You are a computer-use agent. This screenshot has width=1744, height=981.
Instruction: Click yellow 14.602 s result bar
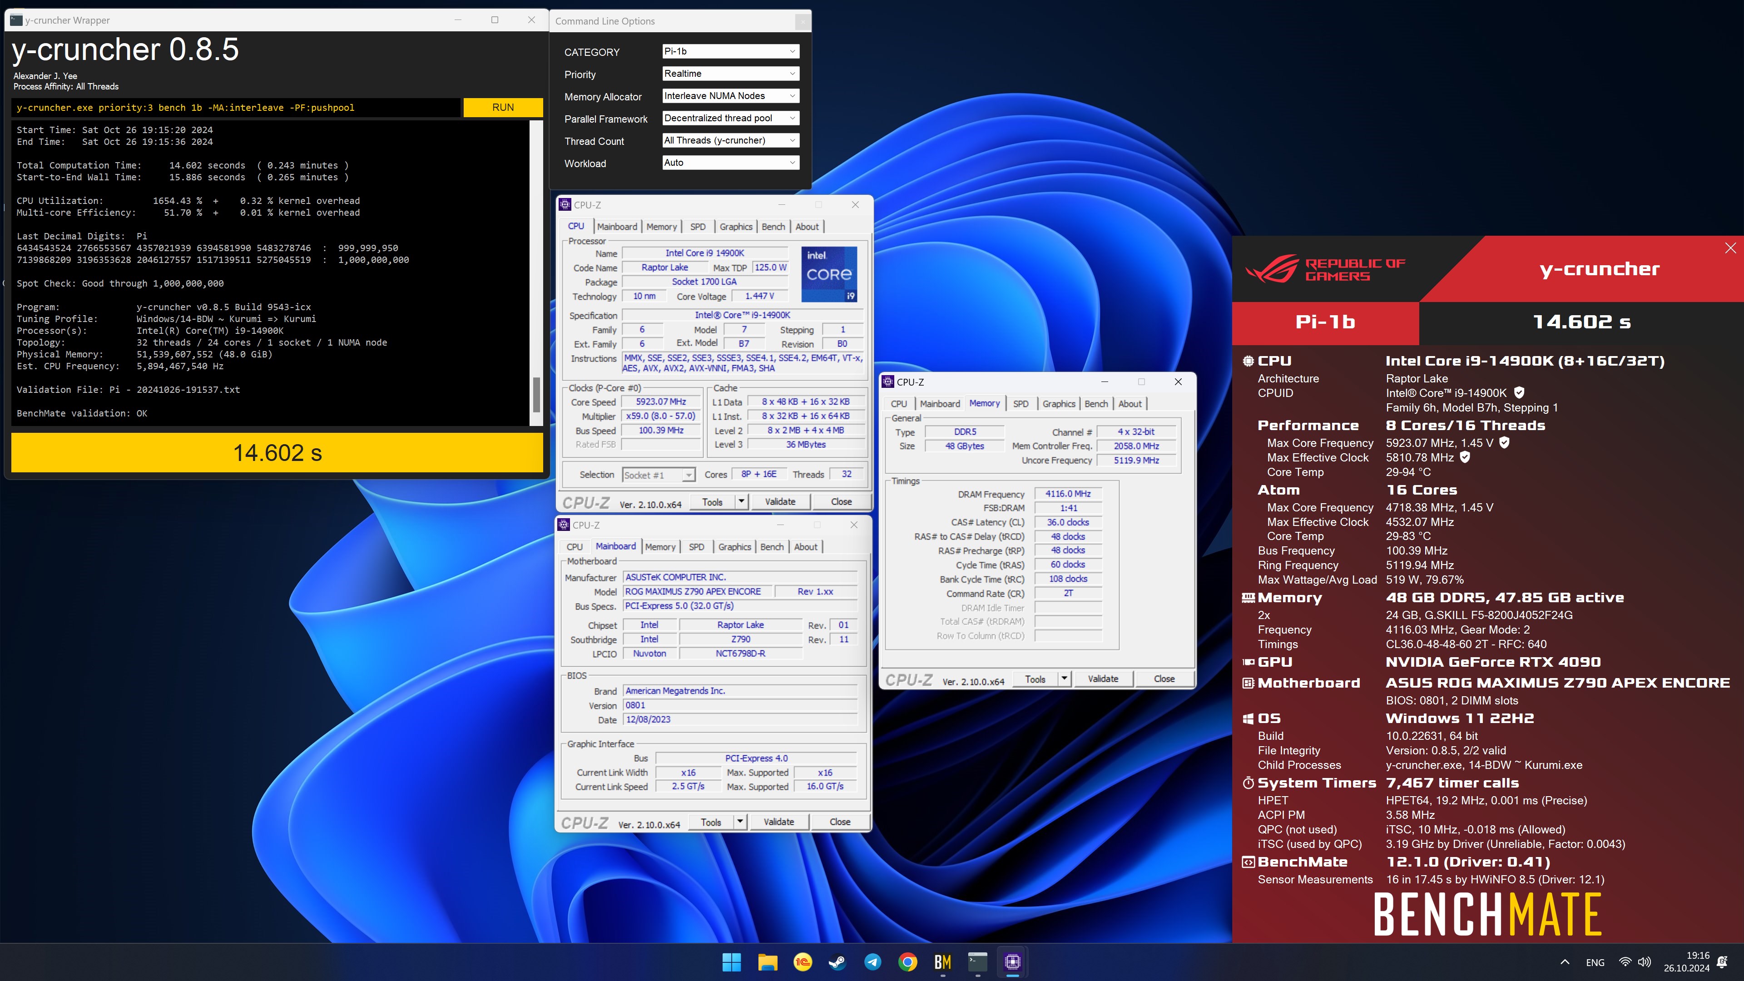[277, 452]
